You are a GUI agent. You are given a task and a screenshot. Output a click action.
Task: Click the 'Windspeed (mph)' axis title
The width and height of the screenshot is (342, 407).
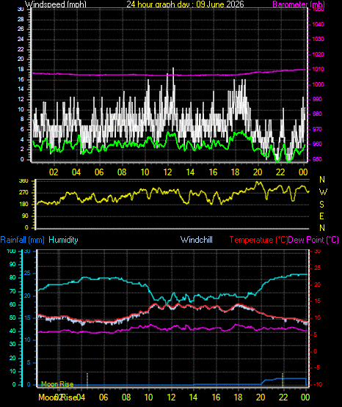point(56,4)
